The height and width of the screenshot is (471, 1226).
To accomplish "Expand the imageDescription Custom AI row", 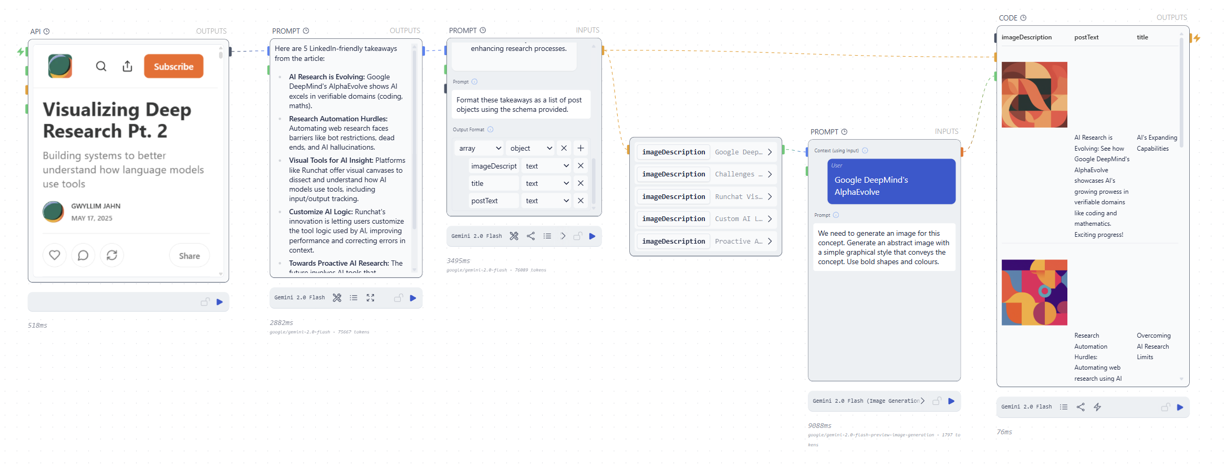I will pos(770,219).
